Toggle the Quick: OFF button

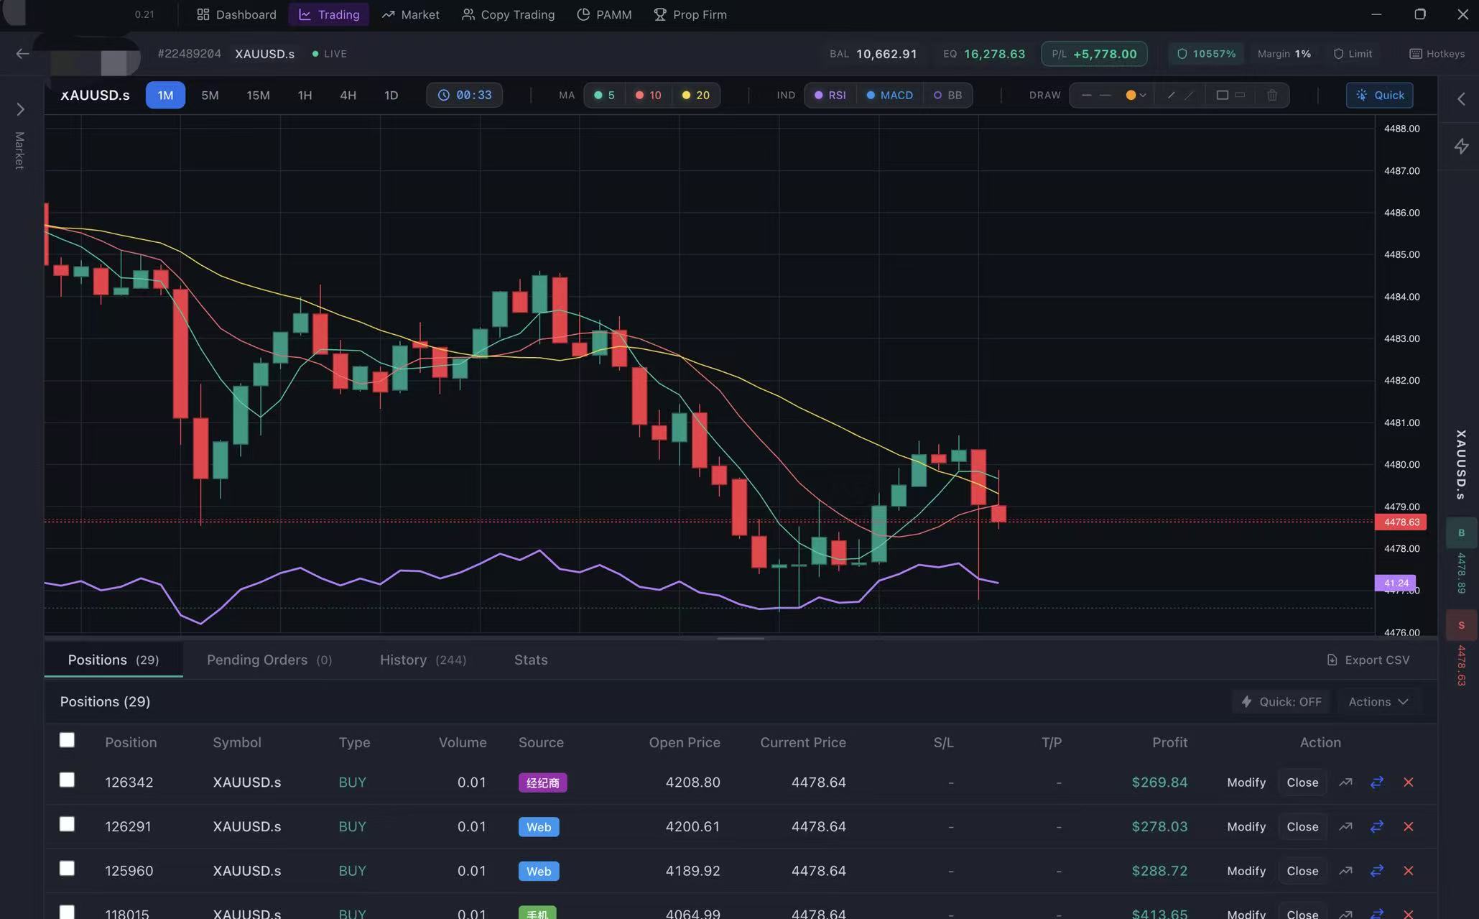[1281, 702]
